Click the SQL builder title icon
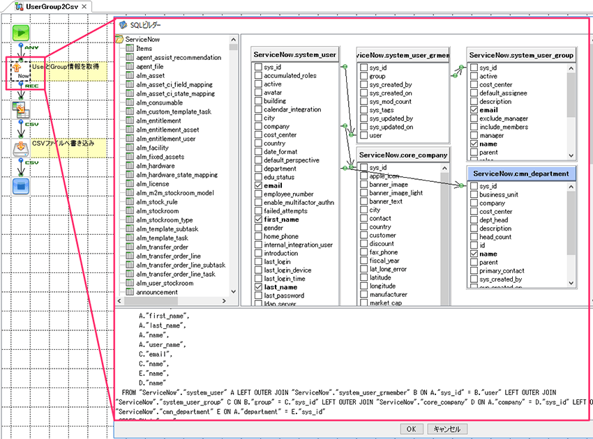593x439 pixels. click(123, 25)
